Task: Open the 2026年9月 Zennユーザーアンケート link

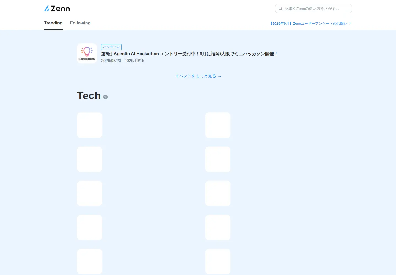Action: point(311,24)
